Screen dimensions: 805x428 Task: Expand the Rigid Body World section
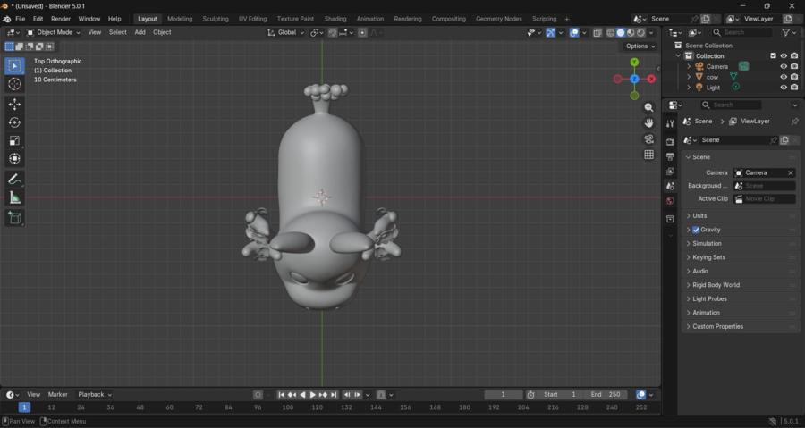tap(716, 285)
